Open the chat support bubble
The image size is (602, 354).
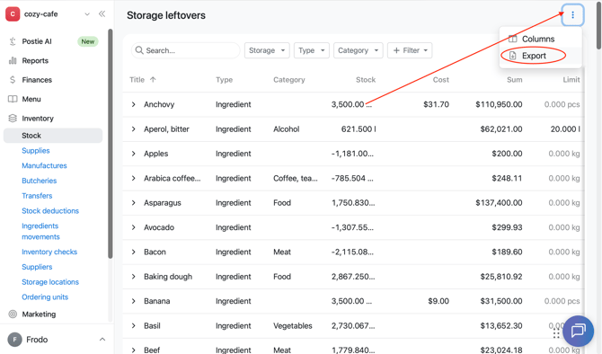[579, 331]
